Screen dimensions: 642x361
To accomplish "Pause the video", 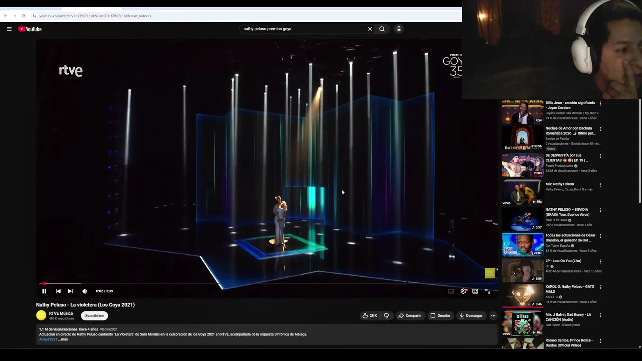I will click(x=44, y=291).
